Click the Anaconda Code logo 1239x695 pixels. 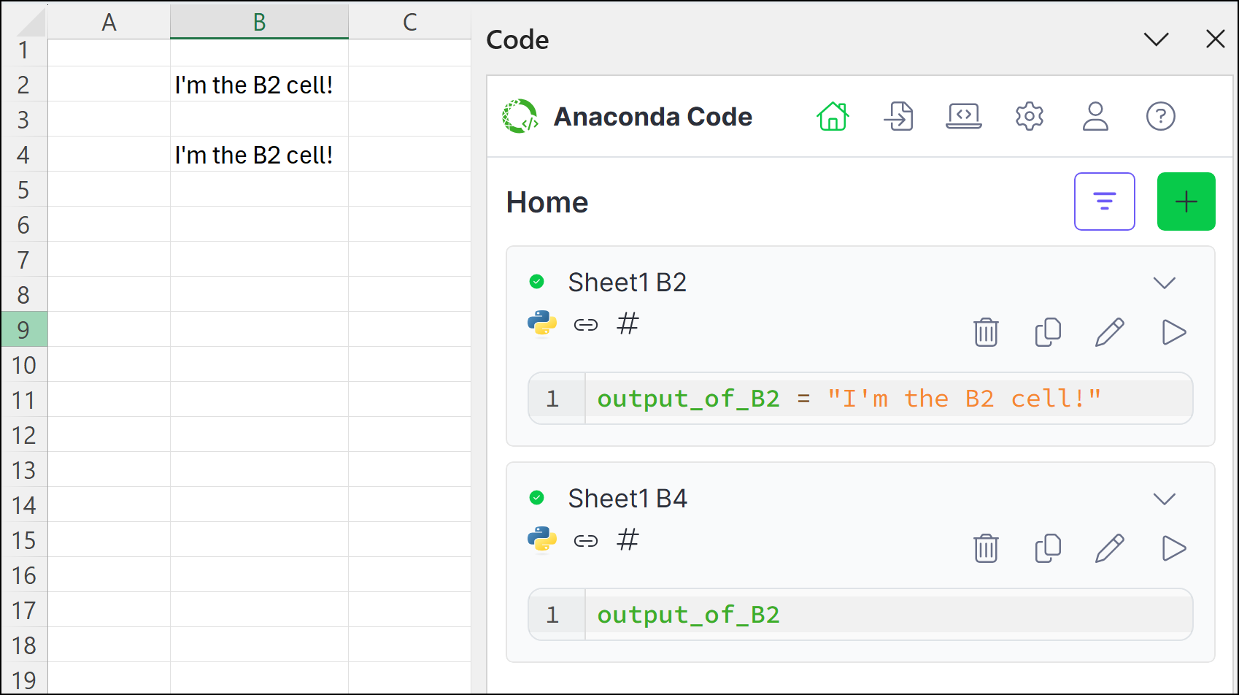520,116
